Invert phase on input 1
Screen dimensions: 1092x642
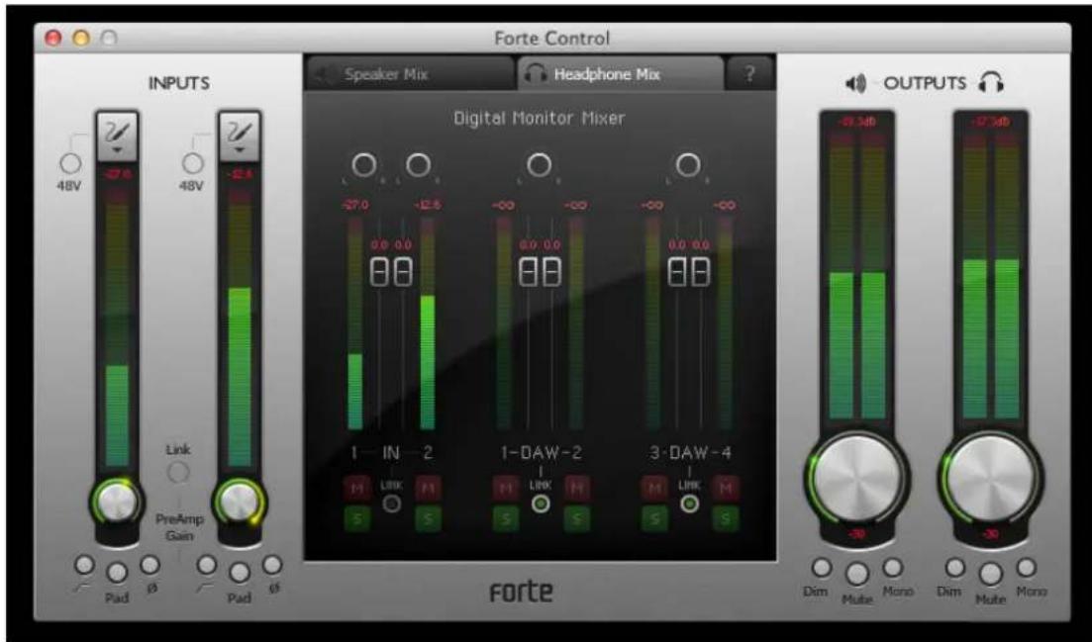[149, 564]
